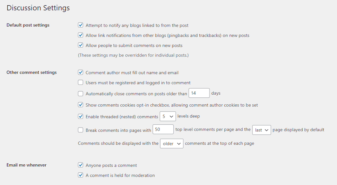The image size is (337, 185).
Task: Disable 'Allow people to submit comments' checkbox
Action: click(x=80, y=46)
